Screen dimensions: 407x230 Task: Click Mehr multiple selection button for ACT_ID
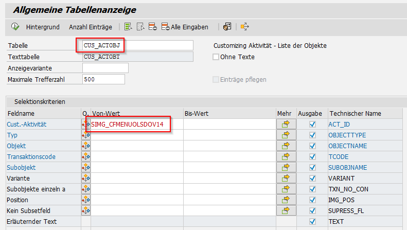point(286,125)
